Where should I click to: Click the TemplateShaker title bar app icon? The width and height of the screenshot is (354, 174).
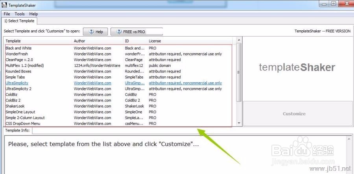4,5
